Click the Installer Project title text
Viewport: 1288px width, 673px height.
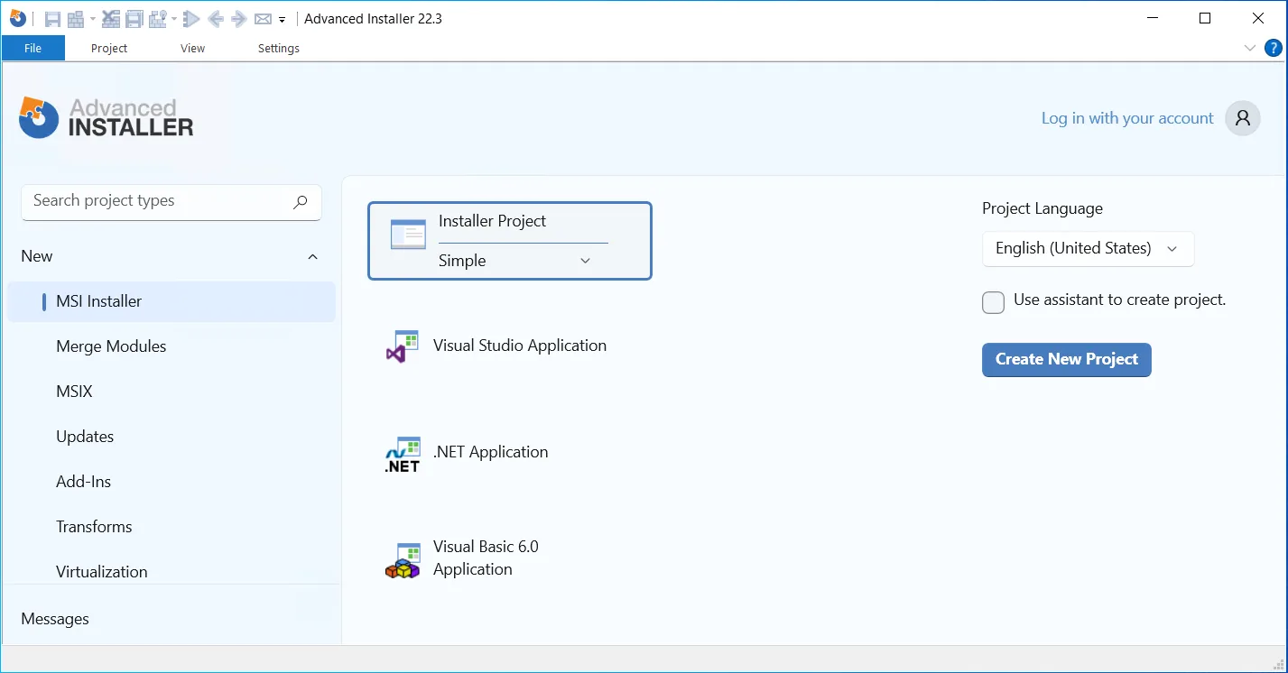tap(493, 221)
